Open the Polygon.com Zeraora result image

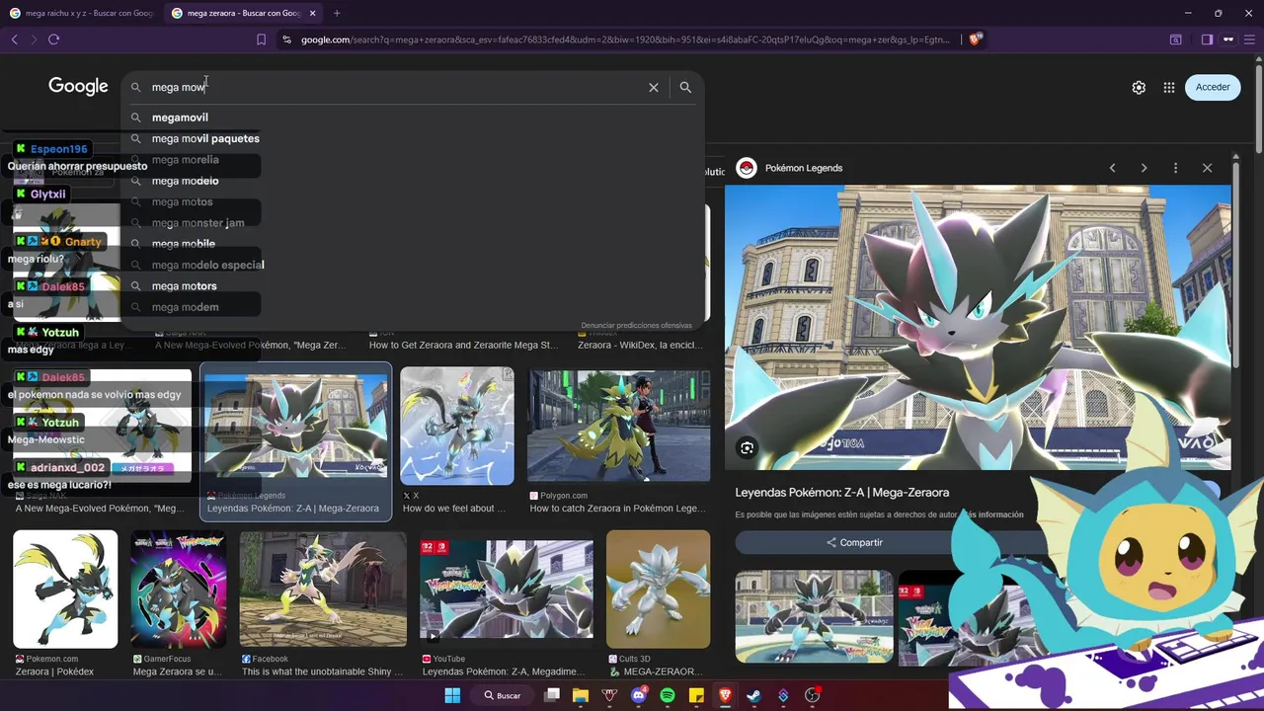[618, 427]
